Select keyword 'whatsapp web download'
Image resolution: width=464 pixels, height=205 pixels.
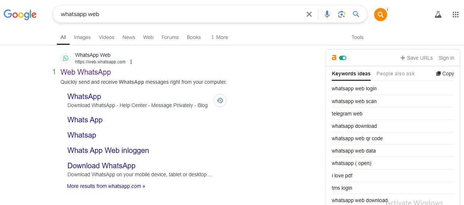pyautogui.click(x=359, y=200)
